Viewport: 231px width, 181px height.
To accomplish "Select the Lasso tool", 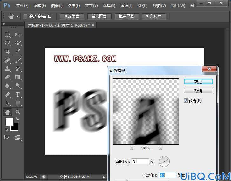I will [x=7, y=43].
